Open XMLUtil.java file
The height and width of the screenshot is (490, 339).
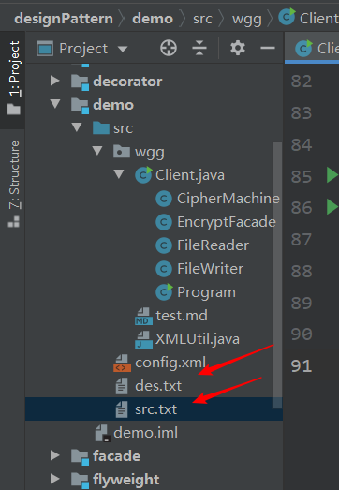[198, 339]
